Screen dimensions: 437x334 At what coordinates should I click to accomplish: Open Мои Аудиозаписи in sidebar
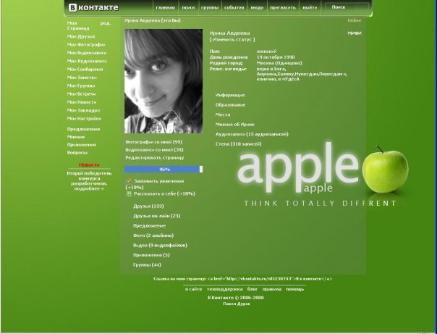(x=87, y=61)
